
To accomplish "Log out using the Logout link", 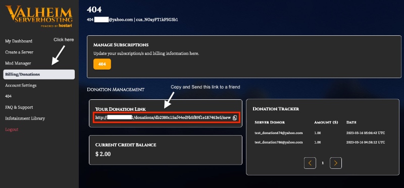I will click(x=12, y=130).
